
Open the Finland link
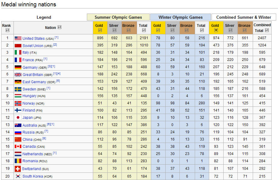tap(29, 110)
